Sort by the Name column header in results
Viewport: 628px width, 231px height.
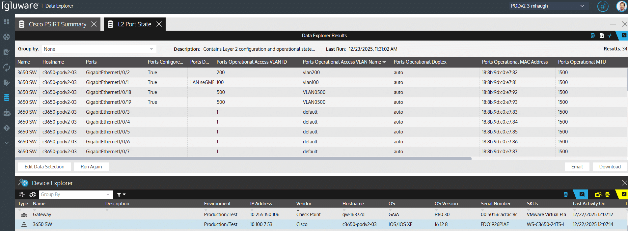coord(24,62)
